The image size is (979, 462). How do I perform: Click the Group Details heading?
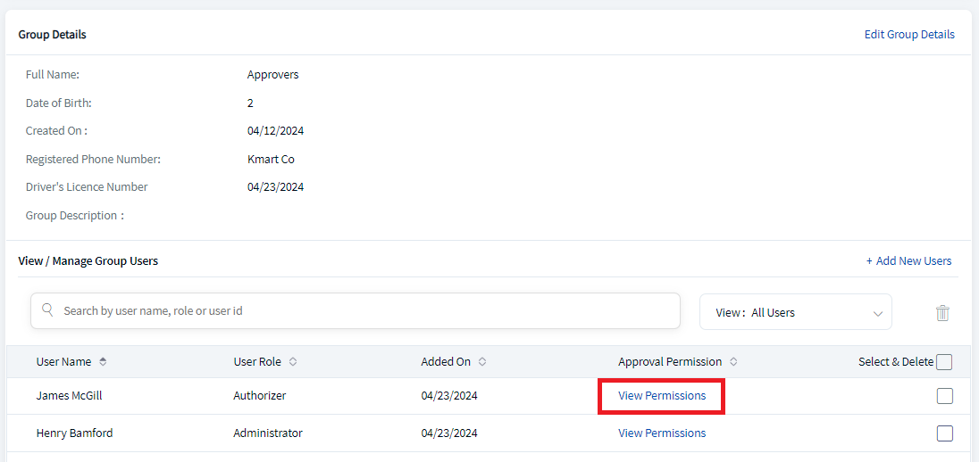pyautogui.click(x=53, y=34)
